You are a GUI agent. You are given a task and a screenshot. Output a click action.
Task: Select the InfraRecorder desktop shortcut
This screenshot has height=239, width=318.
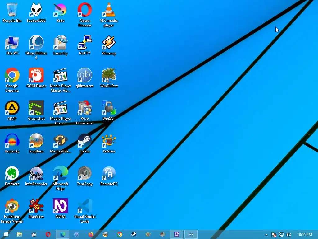(36, 176)
